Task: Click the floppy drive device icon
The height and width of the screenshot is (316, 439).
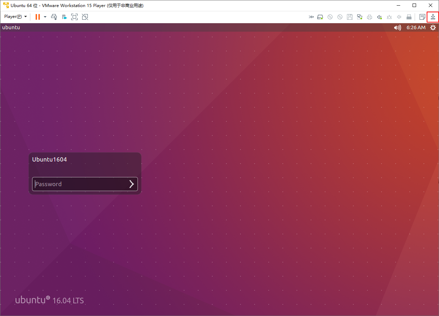Action: point(350,17)
